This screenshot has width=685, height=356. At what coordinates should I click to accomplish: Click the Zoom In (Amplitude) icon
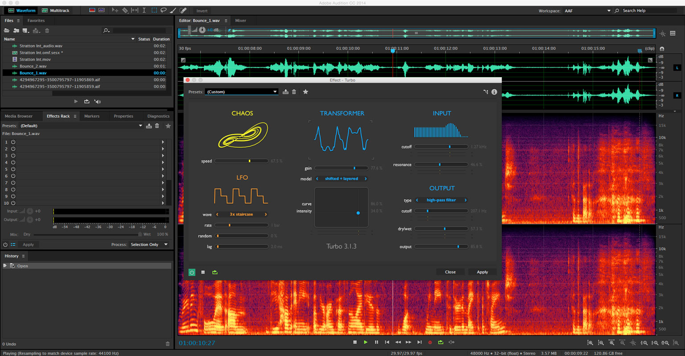pyautogui.click(x=590, y=343)
